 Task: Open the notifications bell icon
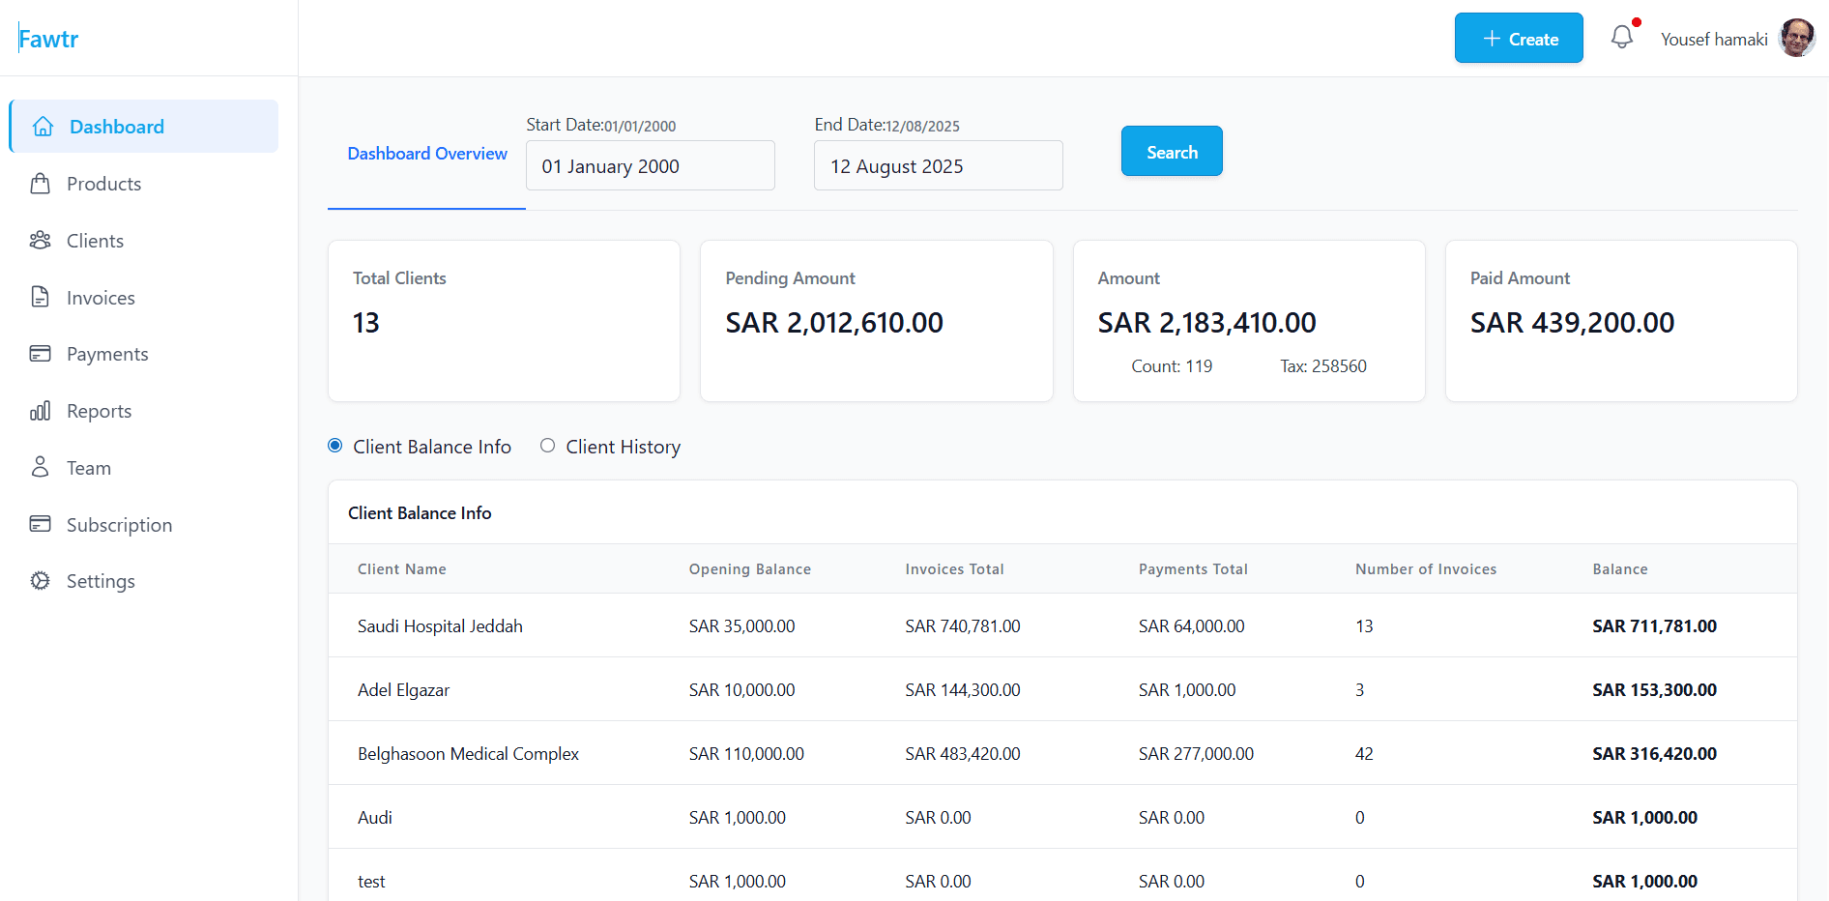click(x=1622, y=37)
